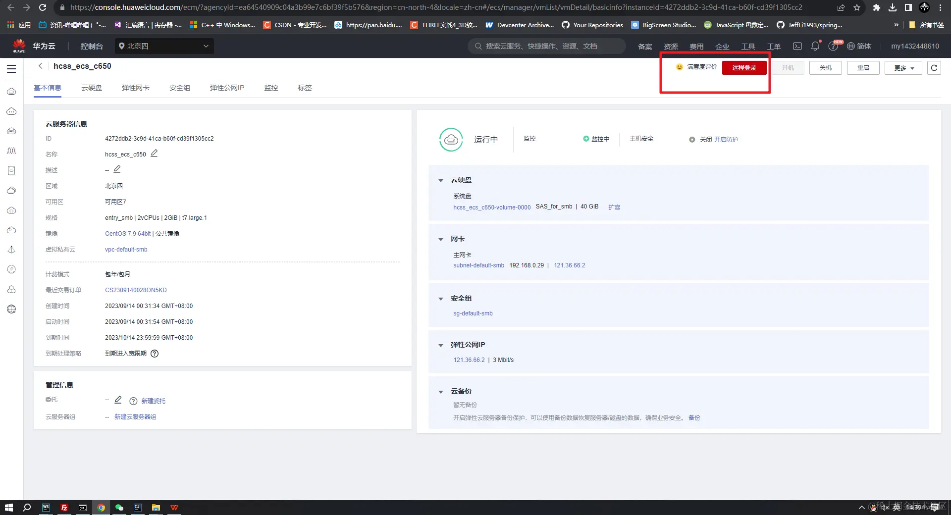Image resolution: width=951 pixels, height=515 pixels.
Task: Open the 更多 actions dropdown
Action: coord(902,68)
